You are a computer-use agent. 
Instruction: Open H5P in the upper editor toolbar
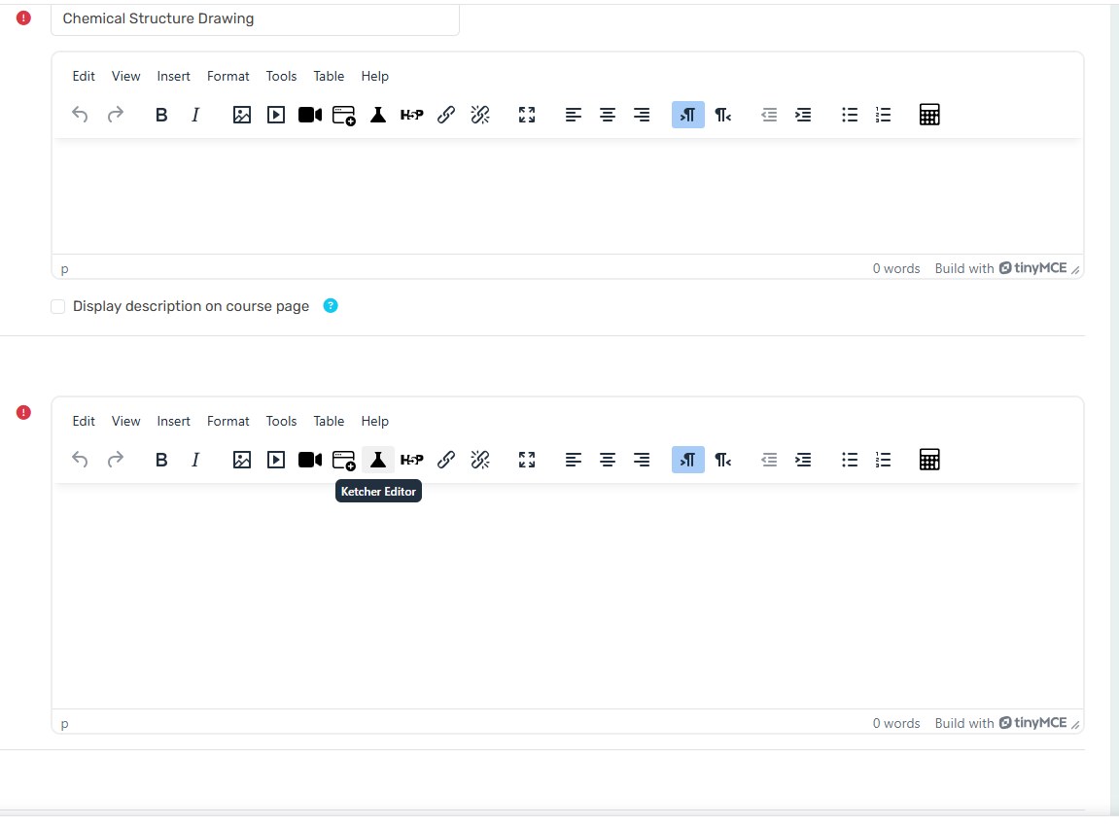(412, 115)
